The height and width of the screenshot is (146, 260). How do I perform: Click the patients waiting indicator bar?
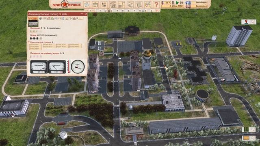[x=36, y=56]
